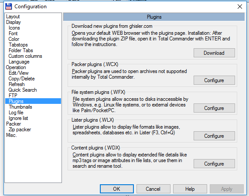
Task: Open the Edit/View settings page
Action: pyautogui.click(x=19, y=73)
